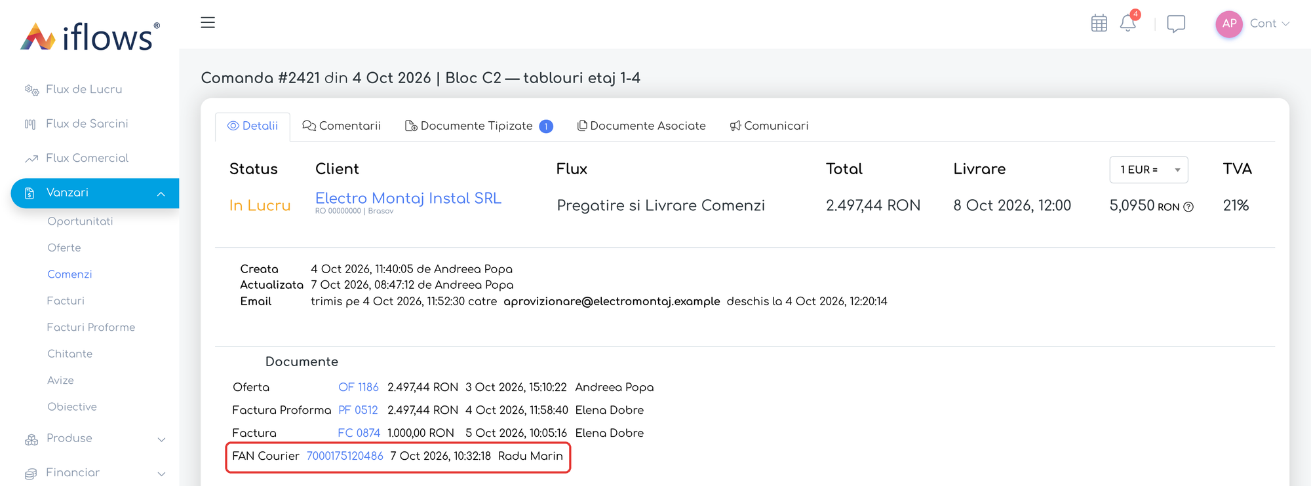Go to Oportunitati submenu item
Image resolution: width=1311 pixels, height=486 pixels.
click(x=80, y=221)
